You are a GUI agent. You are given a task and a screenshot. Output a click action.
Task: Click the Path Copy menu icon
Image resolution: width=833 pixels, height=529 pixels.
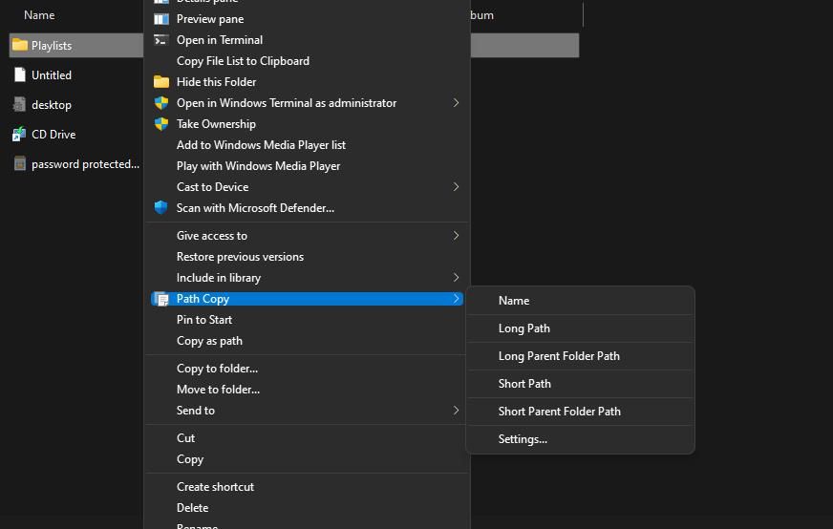161,299
